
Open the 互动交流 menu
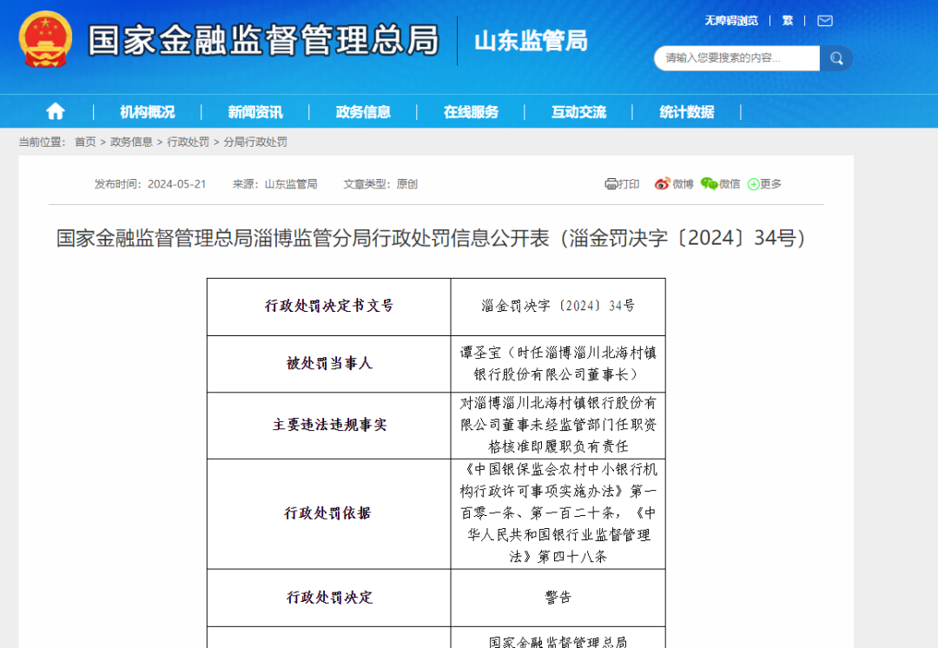(578, 112)
